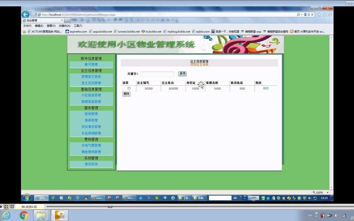Click the 关键字 keyword input field
The height and width of the screenshot is (221, 354).
(x=157, y=74)
